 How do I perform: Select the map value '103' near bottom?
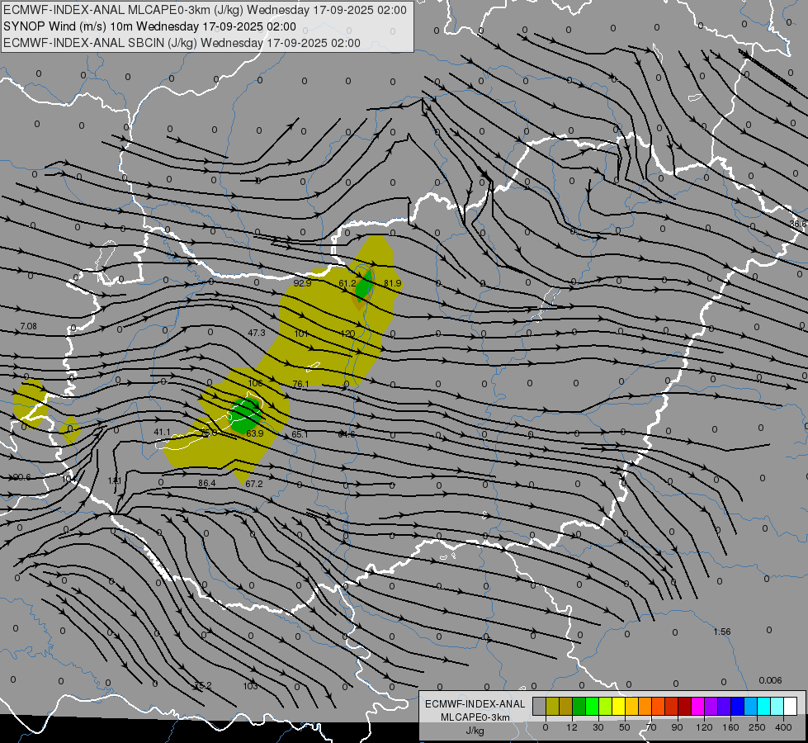point(250,686)
